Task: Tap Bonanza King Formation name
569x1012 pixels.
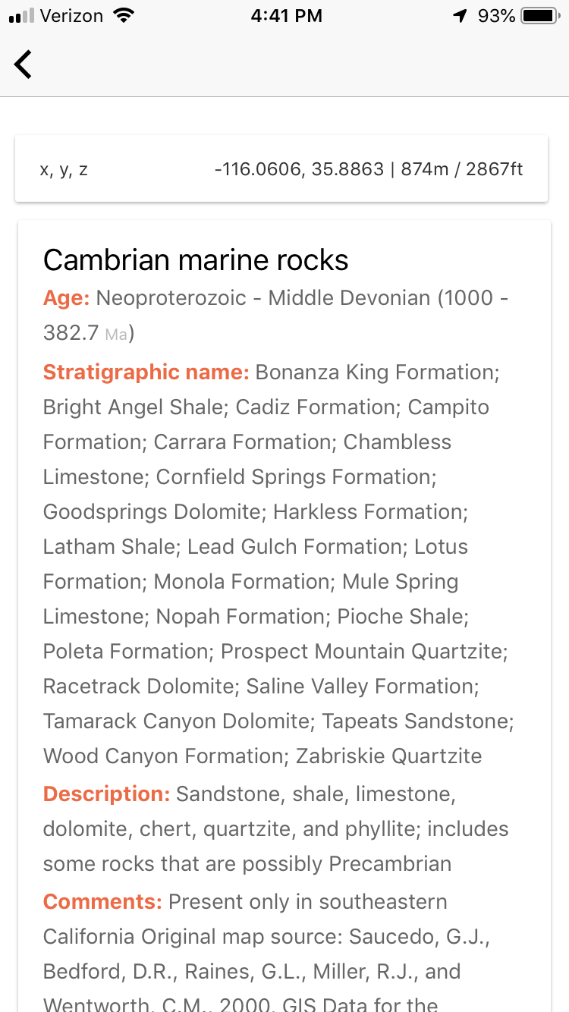Action: click(377, 372)
